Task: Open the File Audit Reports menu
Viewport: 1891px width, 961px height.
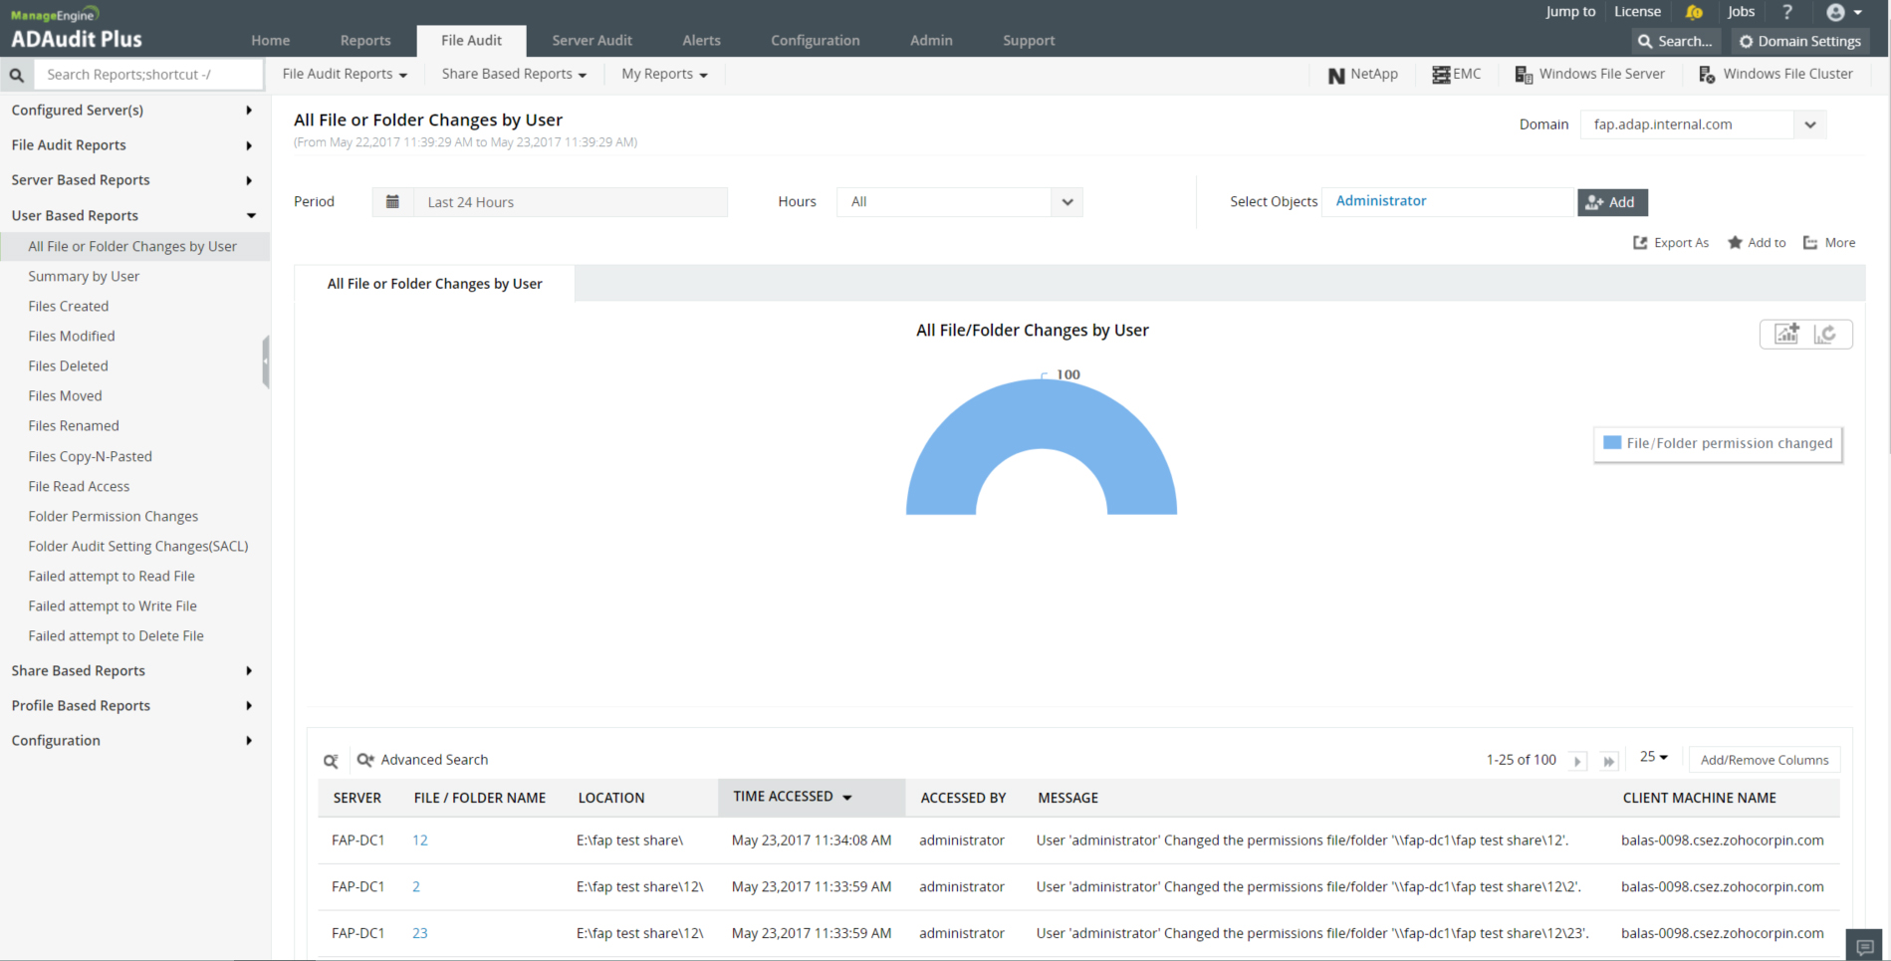Action: coord(345,74)
